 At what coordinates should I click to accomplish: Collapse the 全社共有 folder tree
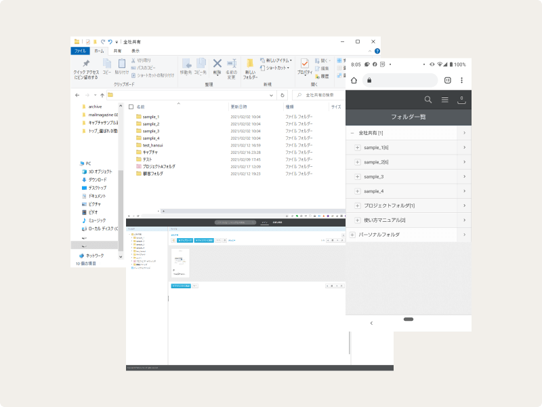(352, 133)
